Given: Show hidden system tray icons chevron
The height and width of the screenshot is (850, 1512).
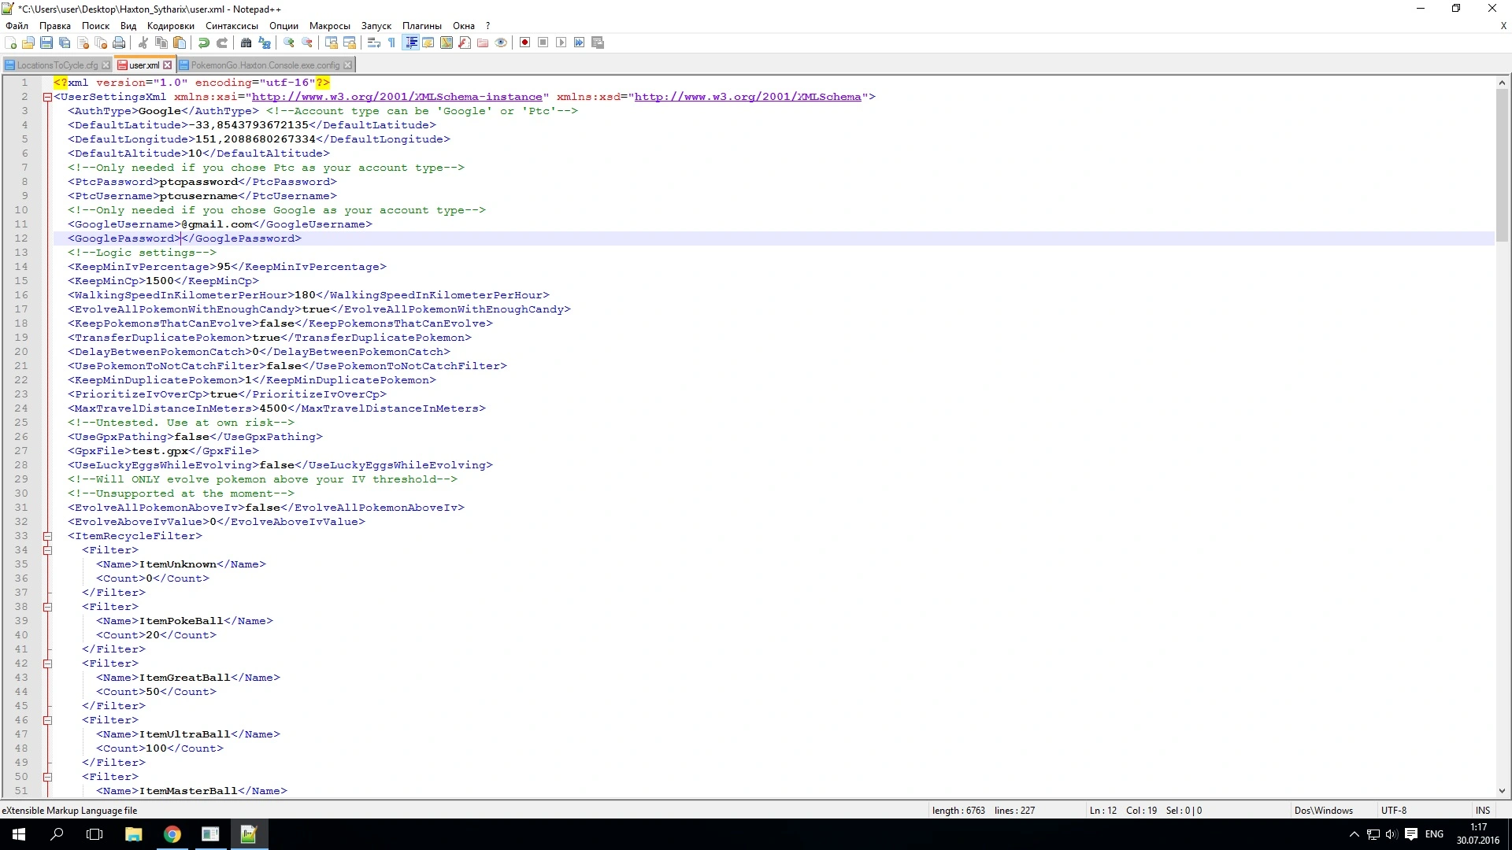Looking at the screenshot, I should [1354, 834].
